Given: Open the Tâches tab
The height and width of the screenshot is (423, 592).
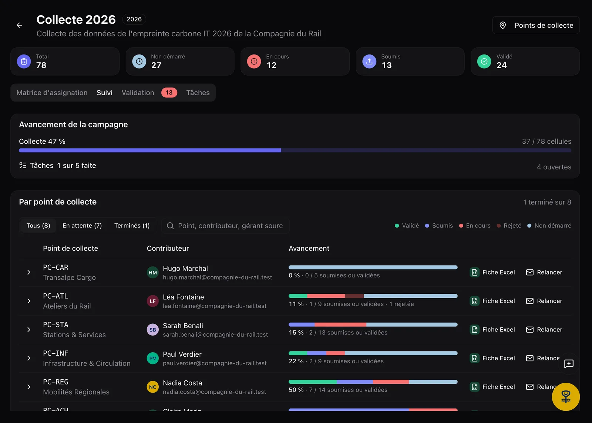Looking at the screenshot, I should [198, 93].
